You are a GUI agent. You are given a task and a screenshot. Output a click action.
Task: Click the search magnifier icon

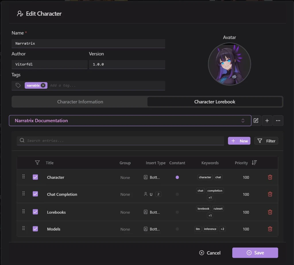pyautogui.click(x=22, y=140)
